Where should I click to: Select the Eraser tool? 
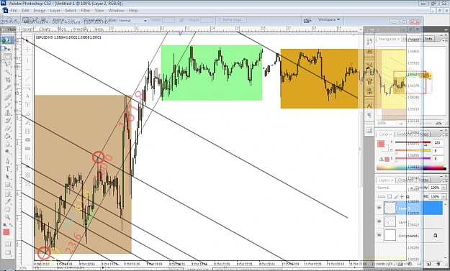tap(7, 129)
